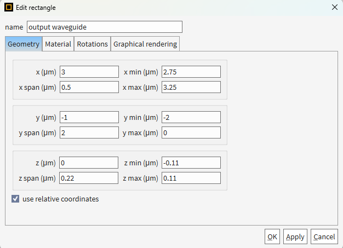The image size is (343, 248).
Task: Click the z (µm) input field
Action: tap(89, 163)
